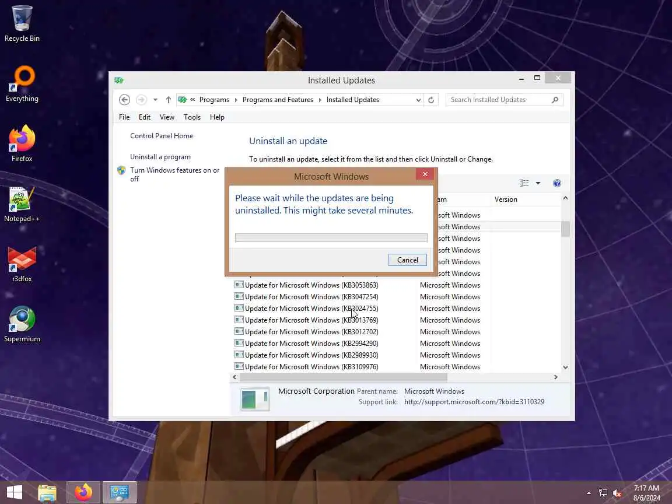This screenshot has width=672, height=504.
Task: Open the Recycle Bin desktop icon
Action: click(x=22, y=23)
